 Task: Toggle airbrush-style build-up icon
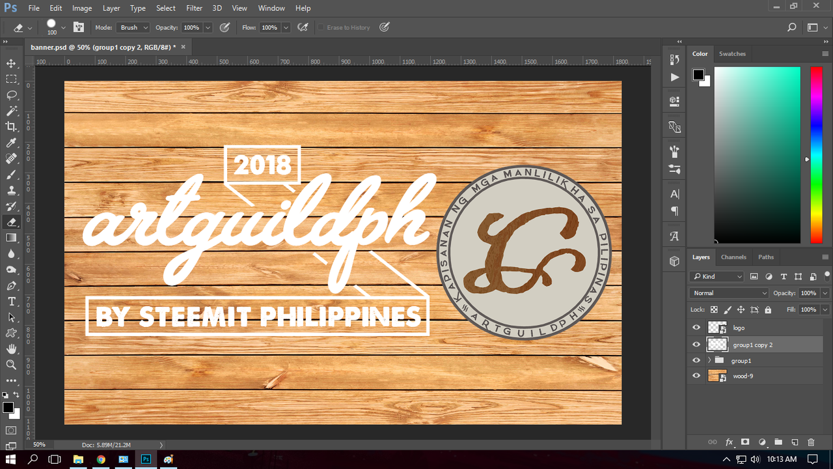(303, 27)
